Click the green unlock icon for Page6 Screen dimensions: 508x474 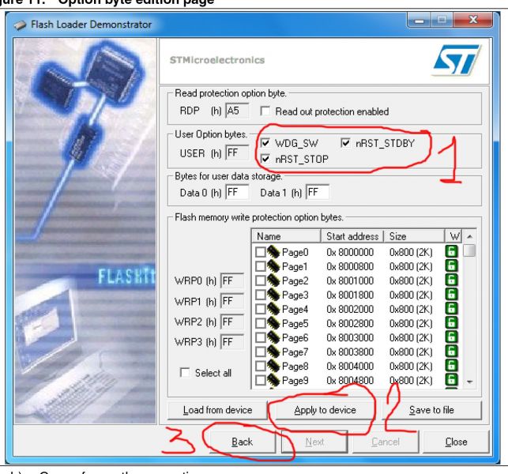tap(452, 337)
